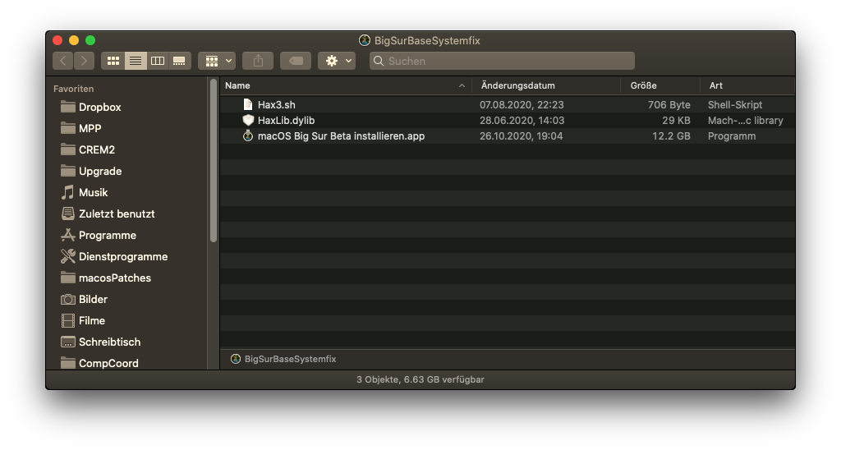Click the Suchen search field
Viewport: 841px width, 450px height.
(x=502, y=61)
